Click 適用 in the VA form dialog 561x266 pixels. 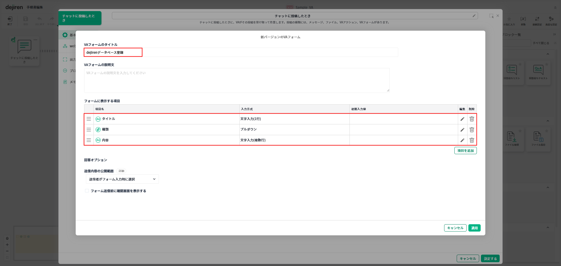point(474,228)
